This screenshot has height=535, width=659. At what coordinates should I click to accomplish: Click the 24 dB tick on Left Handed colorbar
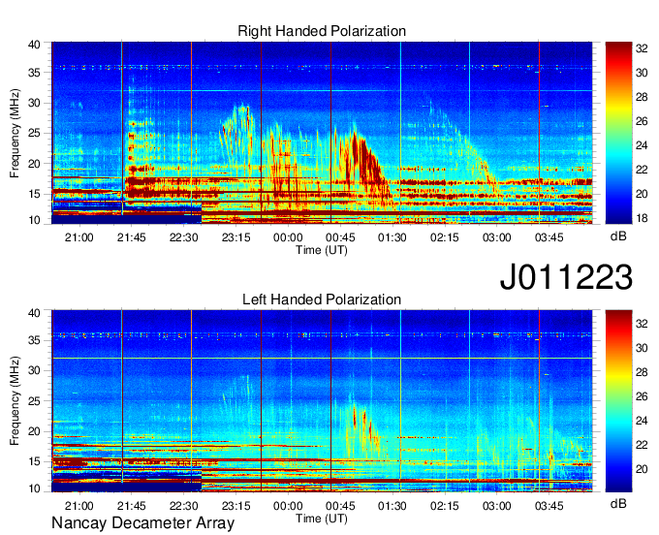(x=642, y=421)
